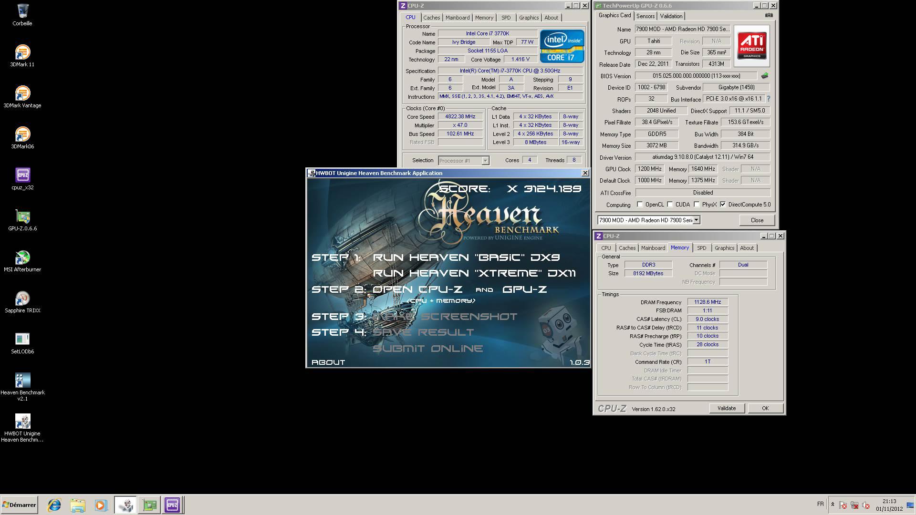916x515 pixels.
Task: Show hidden tray icons arrow
Action: [x=833, y=505]
